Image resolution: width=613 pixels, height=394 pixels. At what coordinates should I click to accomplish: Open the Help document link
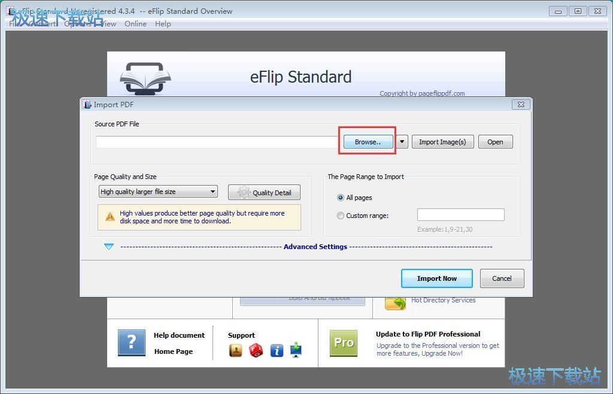179,335
